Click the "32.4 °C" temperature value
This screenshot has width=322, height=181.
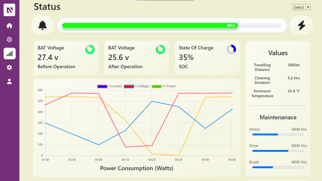[294, 91]
